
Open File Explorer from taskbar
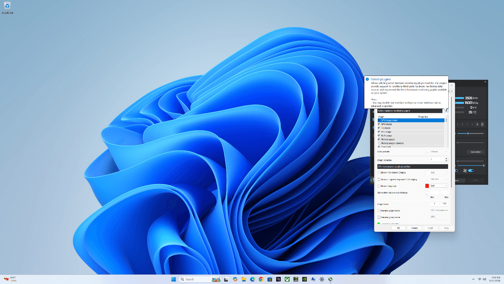(x=244, y=279)
